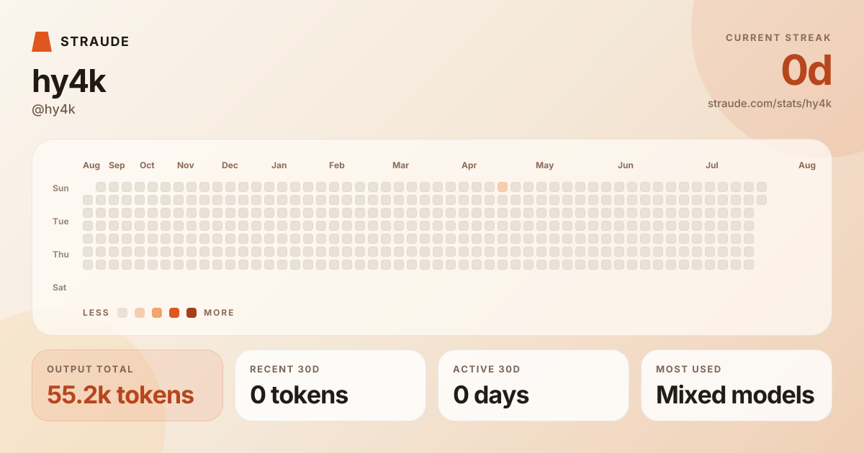Image resolution: width=864 pixels, height=453 pixels.
Task: Open the Output Total 55.2k tokens card
Action: tap(127, 385)
